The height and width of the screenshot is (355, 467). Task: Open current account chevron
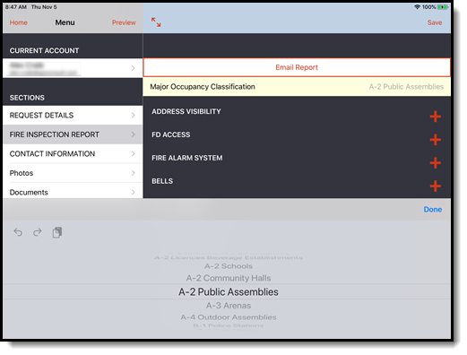(x=134, y=68)
